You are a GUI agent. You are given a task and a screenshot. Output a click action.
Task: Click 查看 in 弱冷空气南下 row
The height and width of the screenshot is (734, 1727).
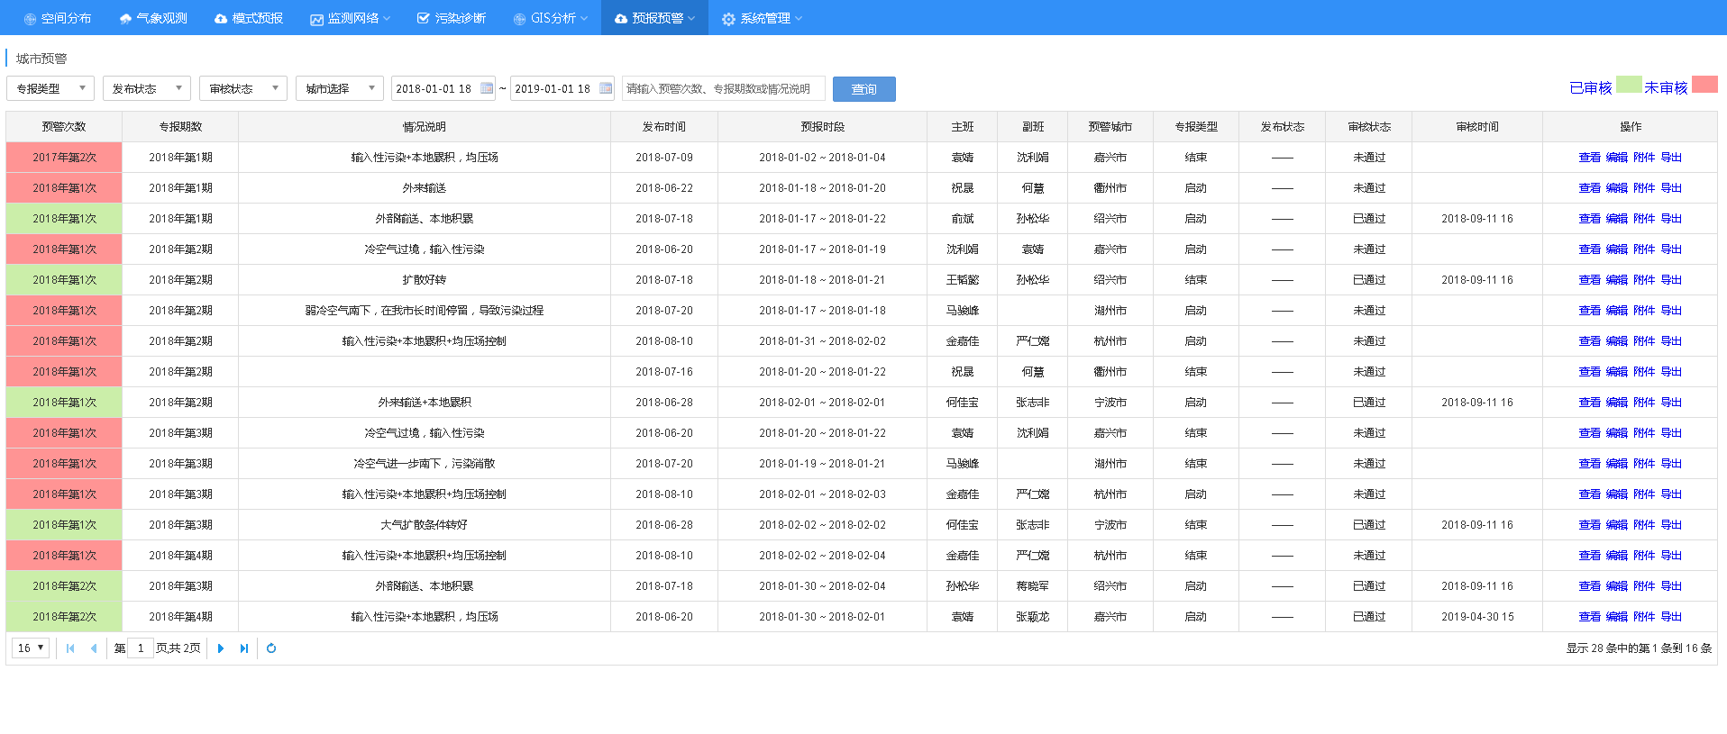click(1589, 311)
